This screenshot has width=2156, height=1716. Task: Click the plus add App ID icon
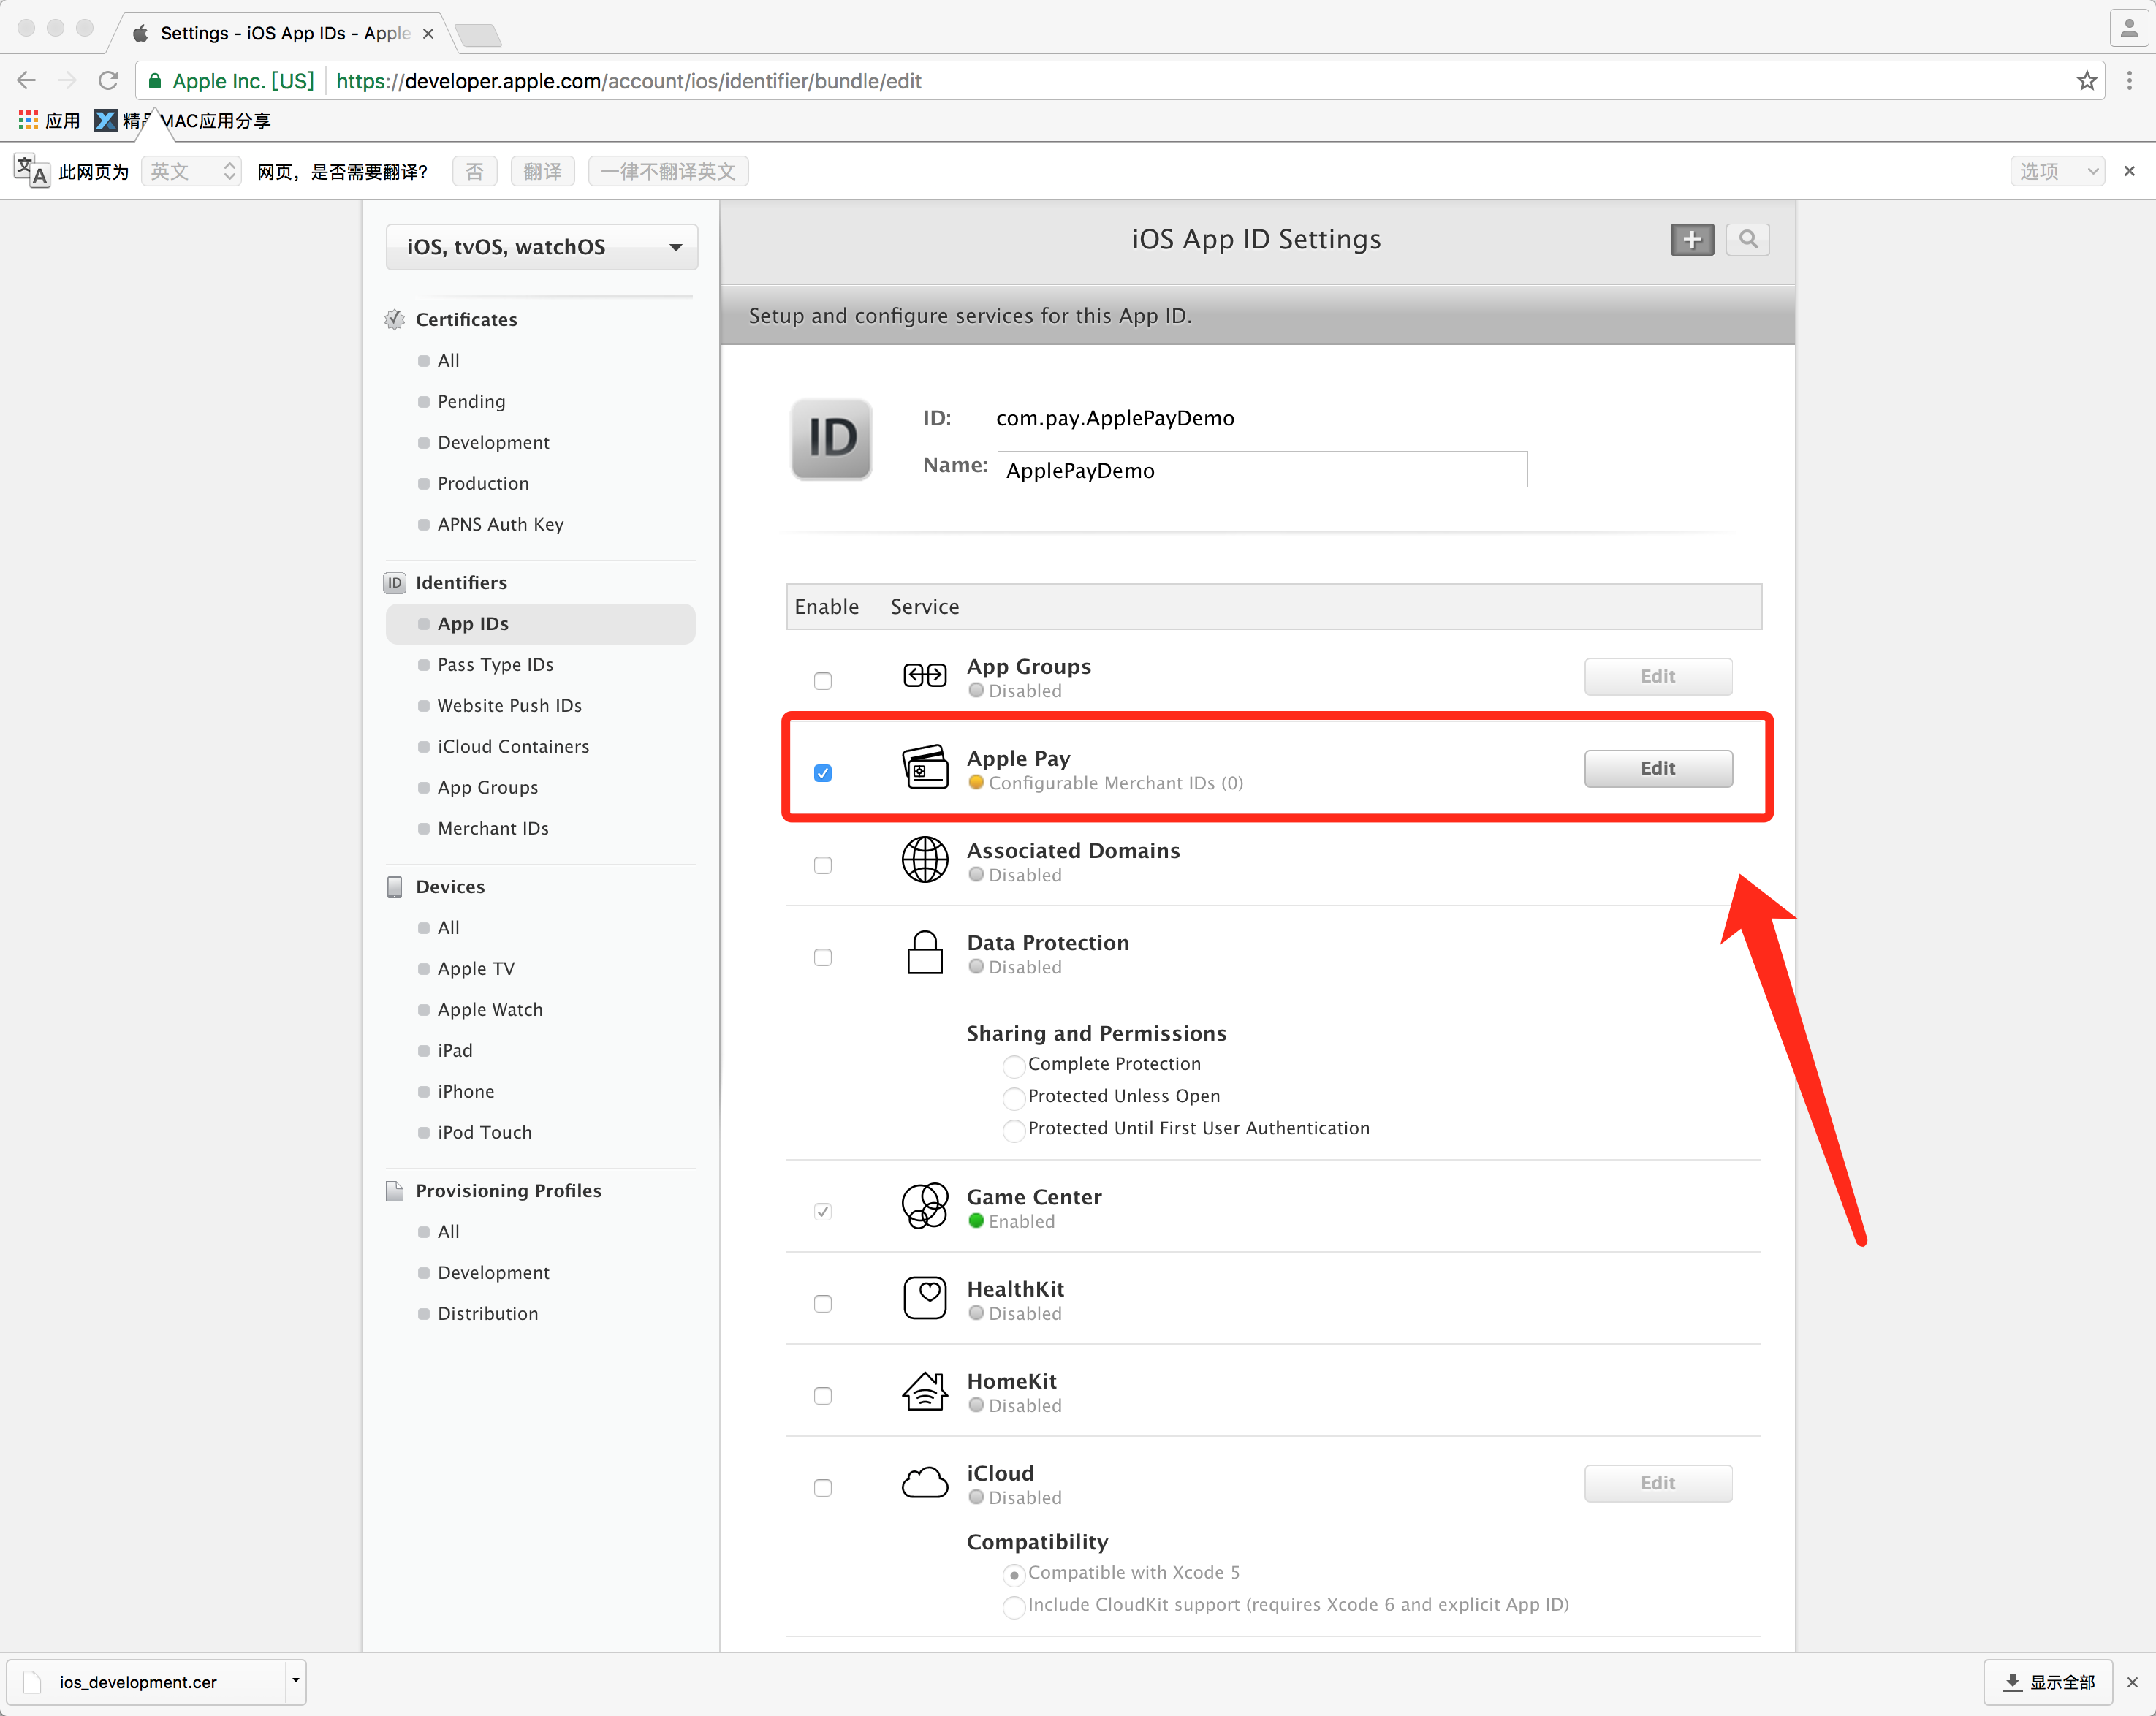(x=1691, y=240)
